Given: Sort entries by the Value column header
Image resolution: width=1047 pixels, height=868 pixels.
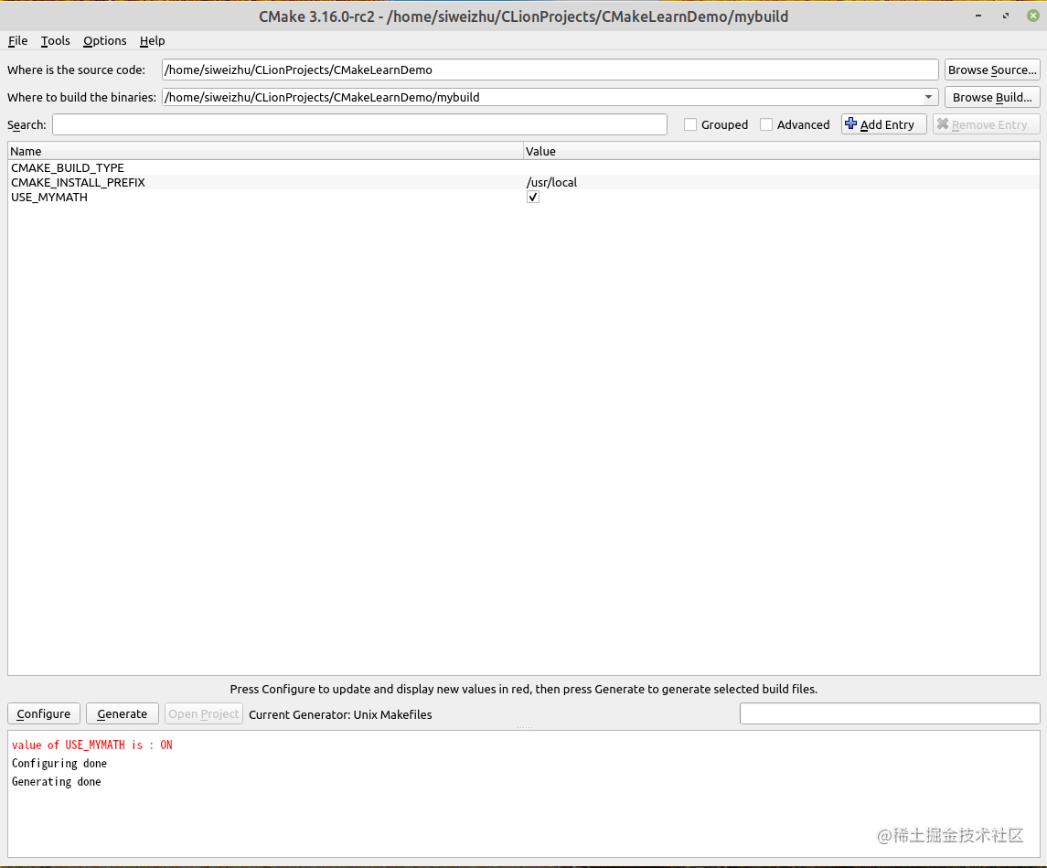Looking at the screenshot, I should [781, 152].
